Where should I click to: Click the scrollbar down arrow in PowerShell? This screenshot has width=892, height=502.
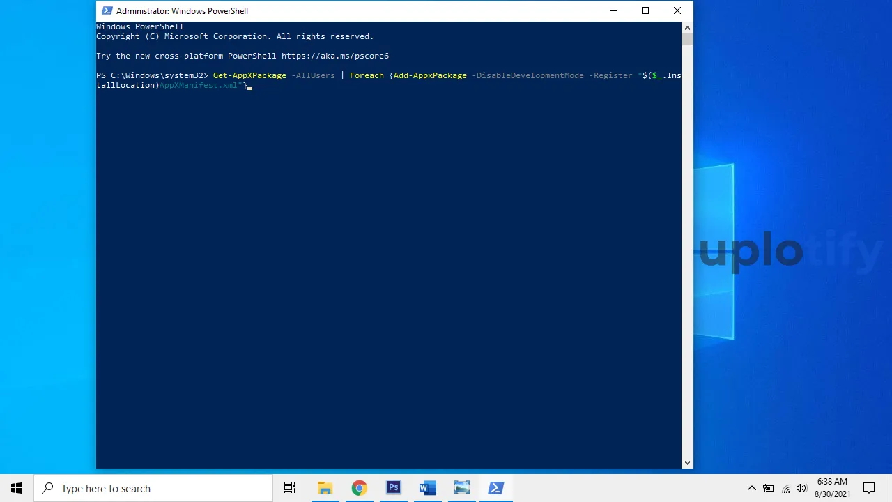pyautogui.click(x=687, y=463)
